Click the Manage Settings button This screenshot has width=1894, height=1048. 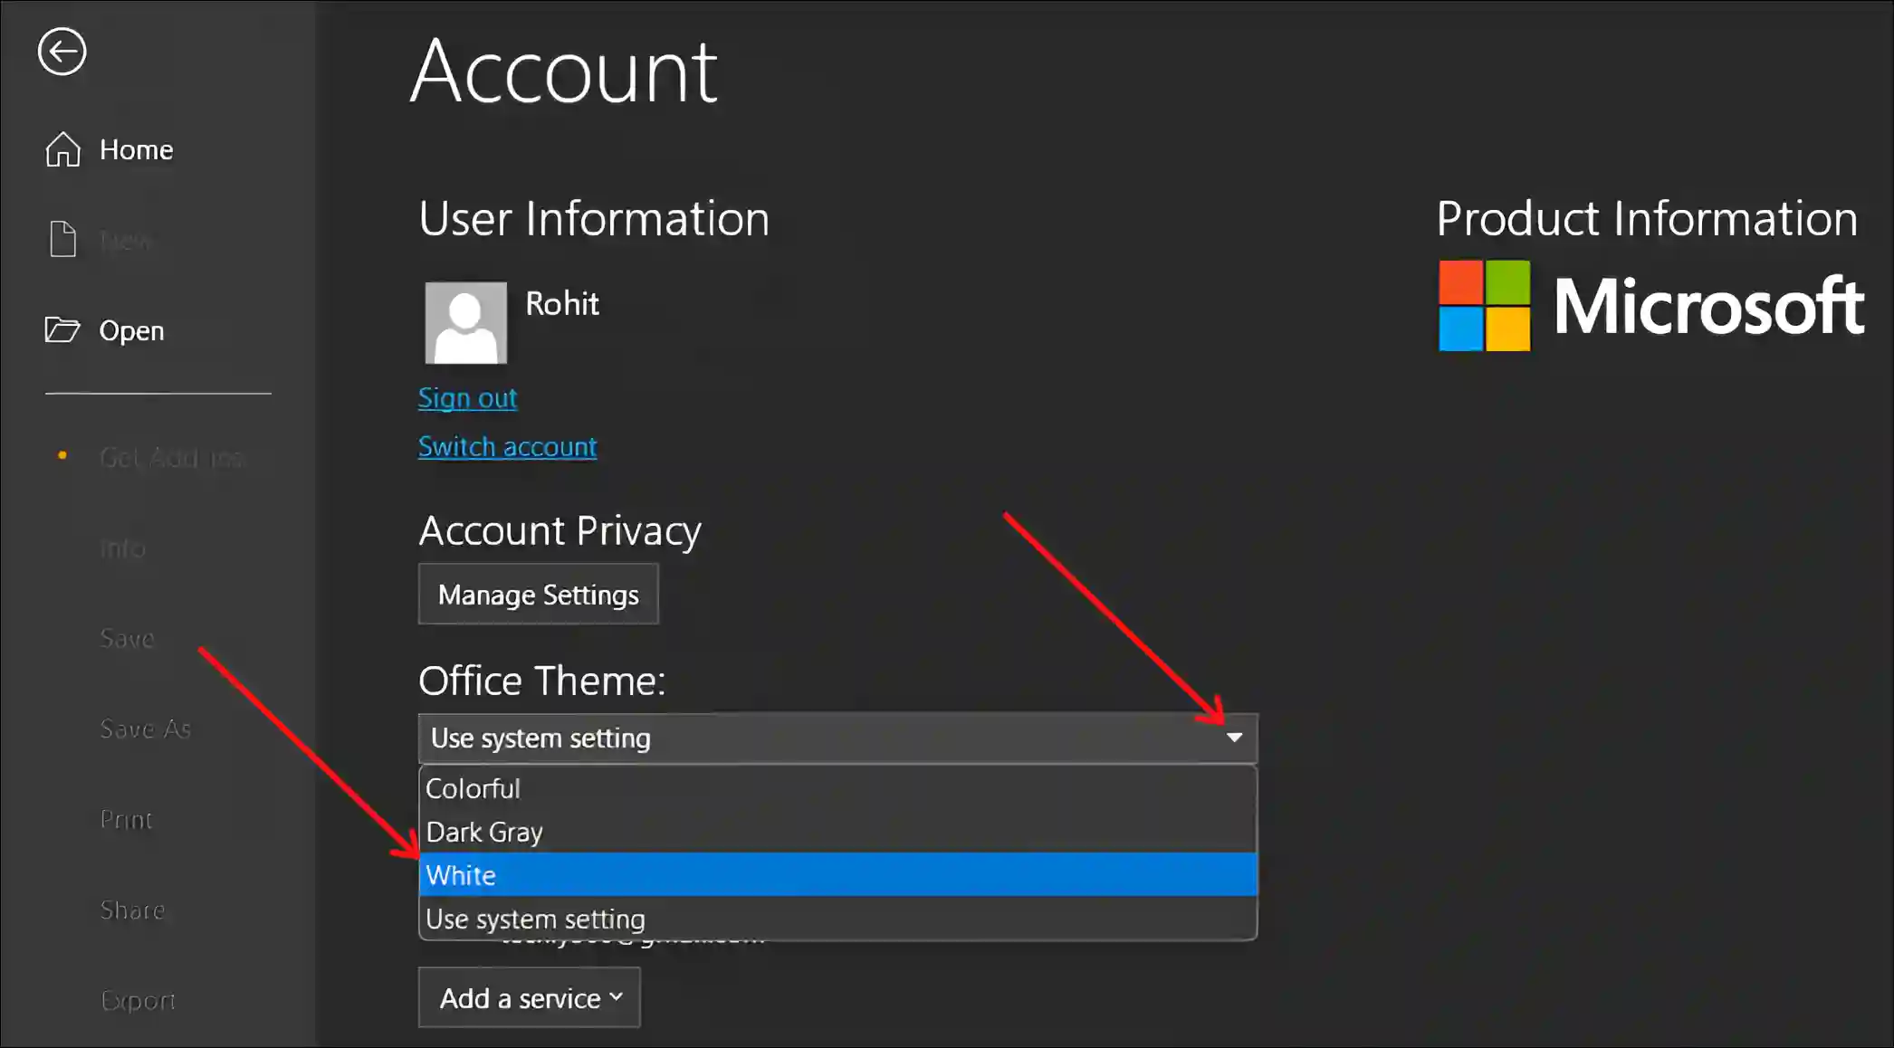[539, 594]
